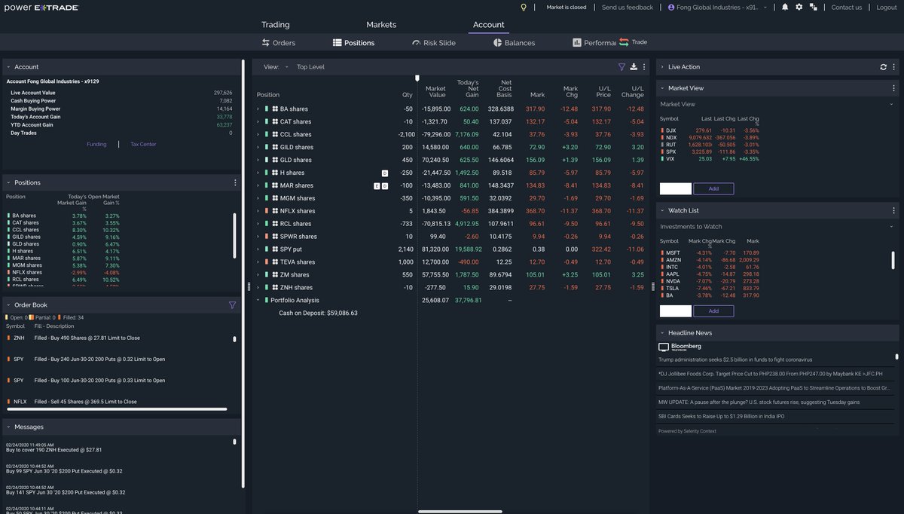Open the settings gear
The image size is (904, 514).
point(799,7)
